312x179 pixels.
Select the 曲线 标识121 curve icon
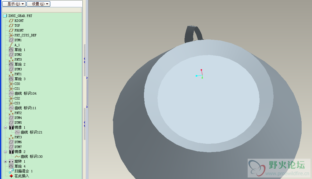[x=17, y=132]
